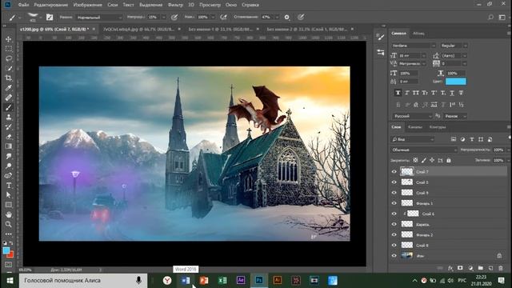Screen dimensions: 512x288
Task: Open the Фильтр menu
Action: pyautogui.click(x=175, y=5)
